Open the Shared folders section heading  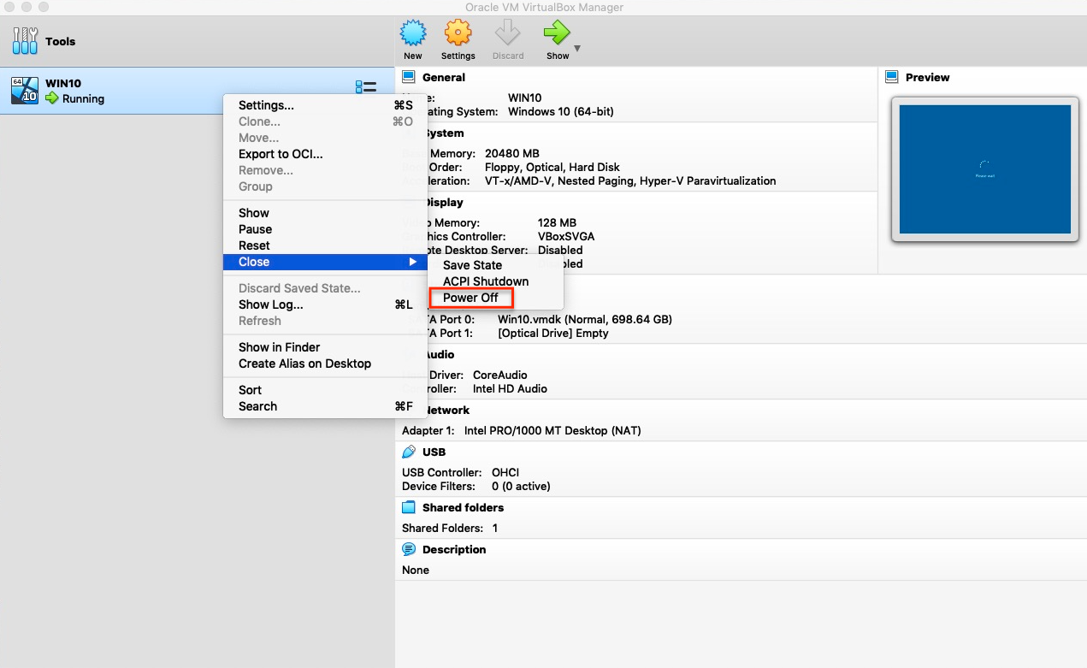pyautogui.click(x=463, y=507)
